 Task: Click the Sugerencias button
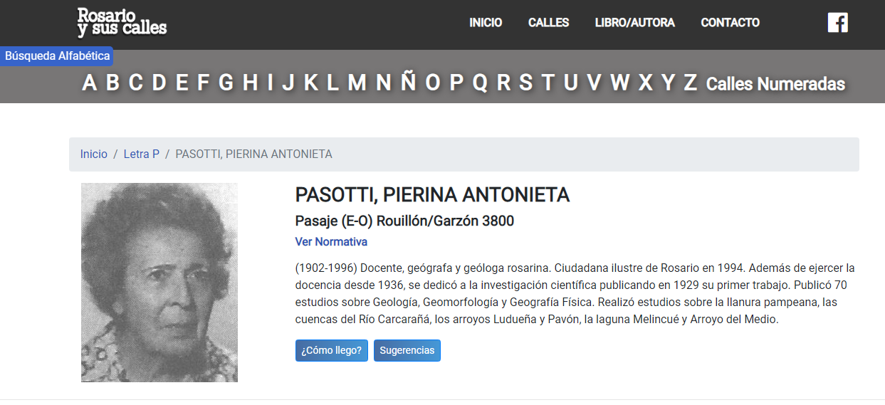[407, 351]
